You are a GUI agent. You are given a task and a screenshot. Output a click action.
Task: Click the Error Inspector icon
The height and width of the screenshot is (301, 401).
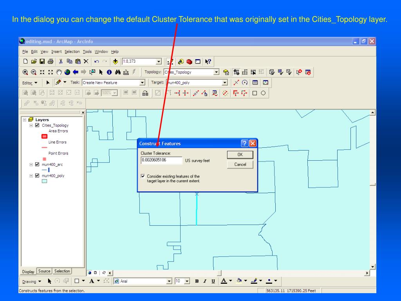pos(308,72)
